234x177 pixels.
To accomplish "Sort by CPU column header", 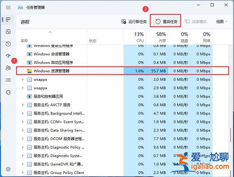I will (135, 37).
